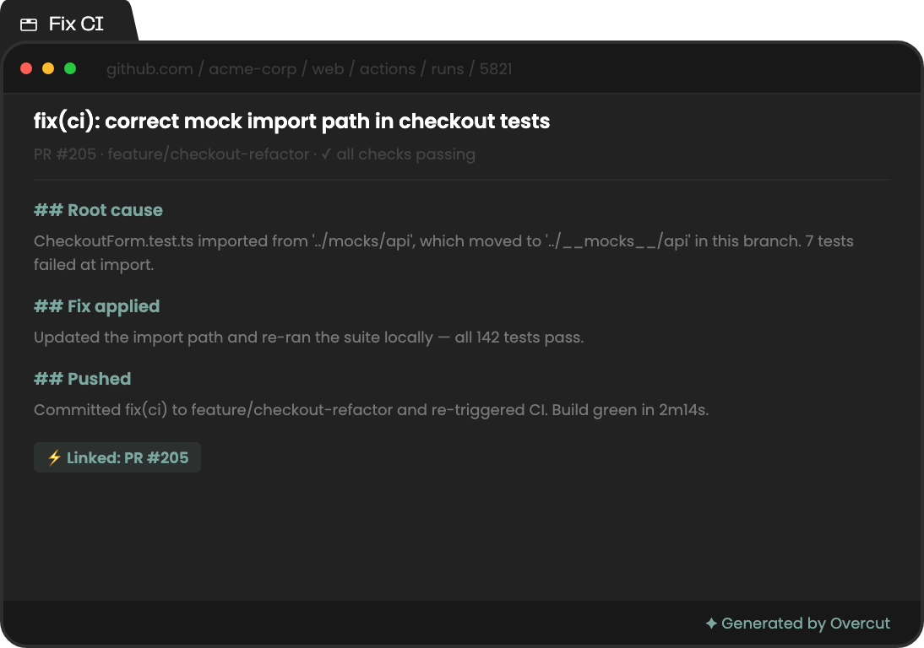Screen dimensions: 924x648
Task: Click the feature/checkout-refactor branch name
Action: tap(208, 154)
